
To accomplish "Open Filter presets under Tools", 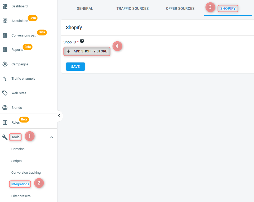I will pos(21,196).
